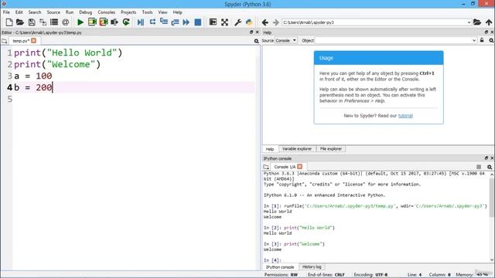Select the temp.py editor tab
The image size is (495, 278).
point(21,41)
